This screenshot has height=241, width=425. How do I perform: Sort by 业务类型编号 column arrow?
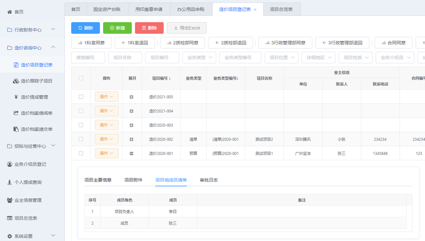tap(238, 78)
